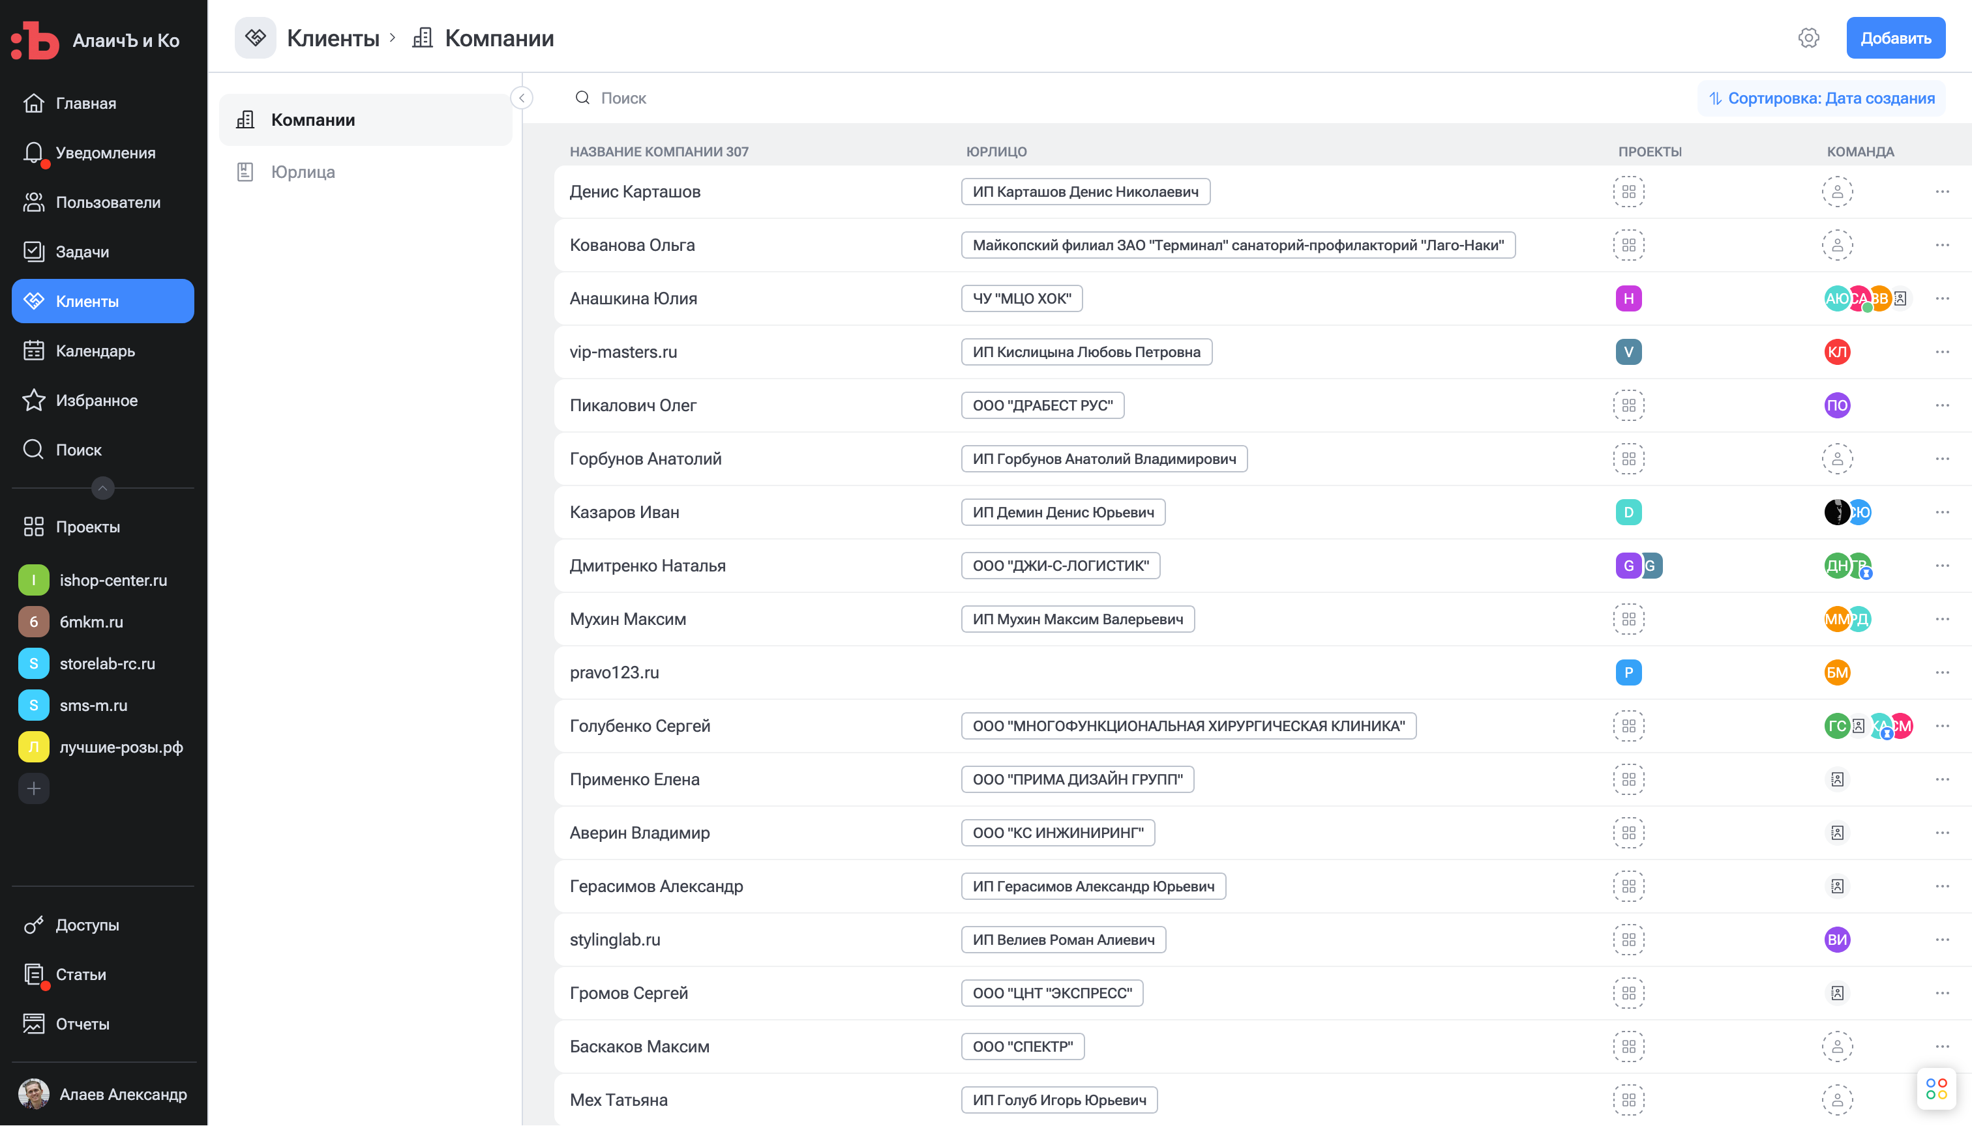Open more options for vip-masters.ru row
The image size is (1972, 1126).
click(x=1942, y=352)
